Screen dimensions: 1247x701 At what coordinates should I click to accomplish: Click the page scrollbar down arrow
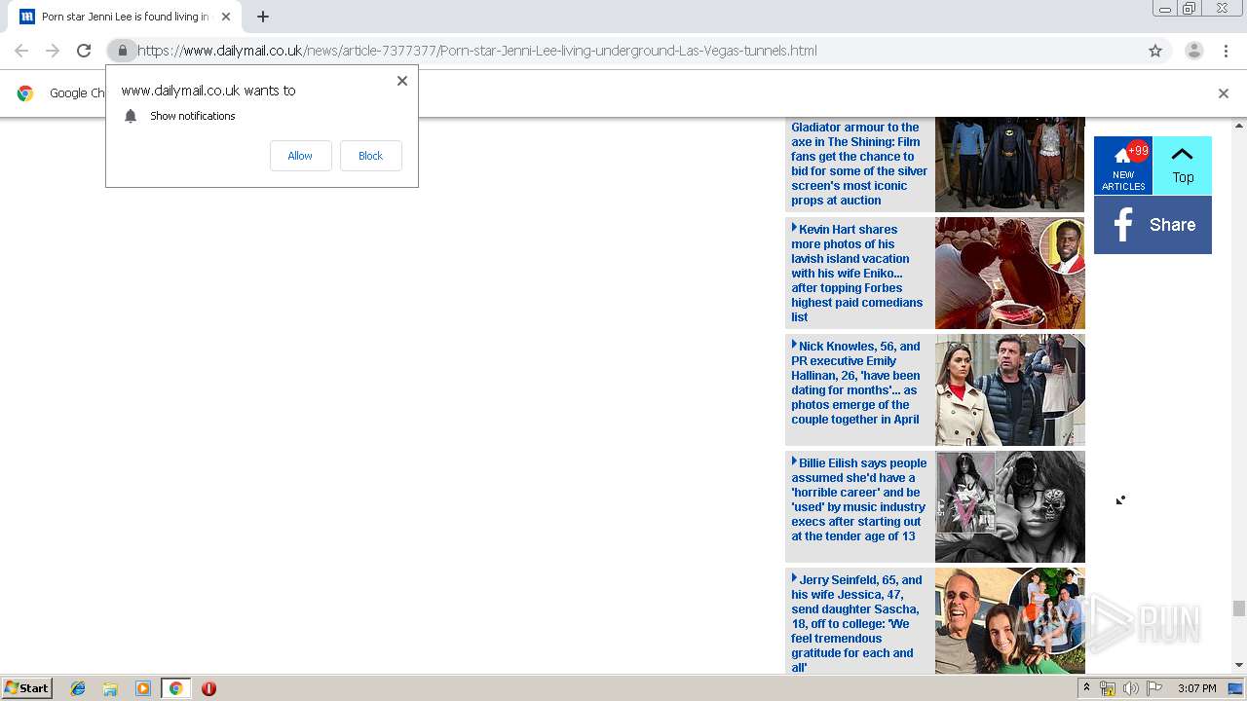tap(1239, 665)
